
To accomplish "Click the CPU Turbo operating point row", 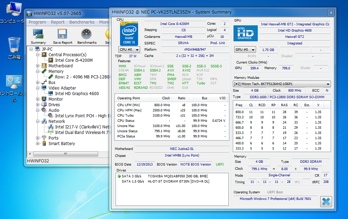I will pos(172,116).
